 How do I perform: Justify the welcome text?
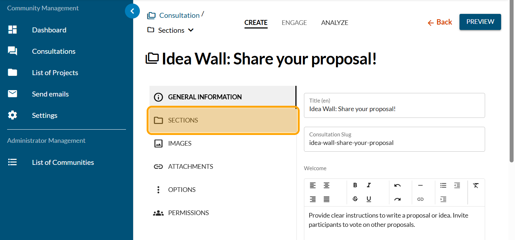[326, 199]
